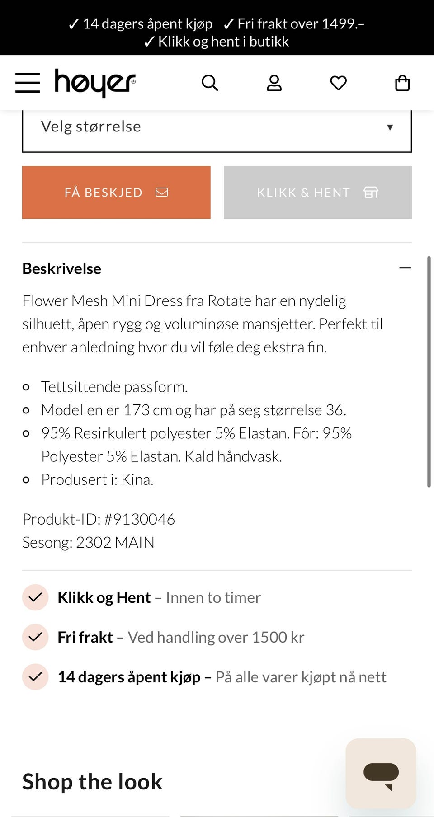
Task: Open the shopping bag cart
Action: click(402, 83)
